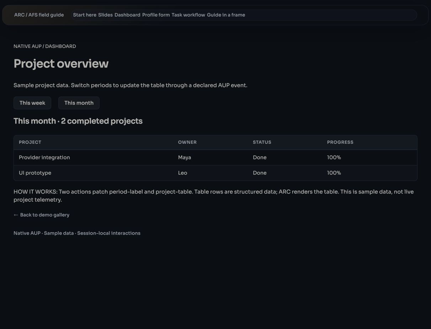The image size is (431, 329).
Task: Click the Project overview heading
Action: (x=61, y=64)
